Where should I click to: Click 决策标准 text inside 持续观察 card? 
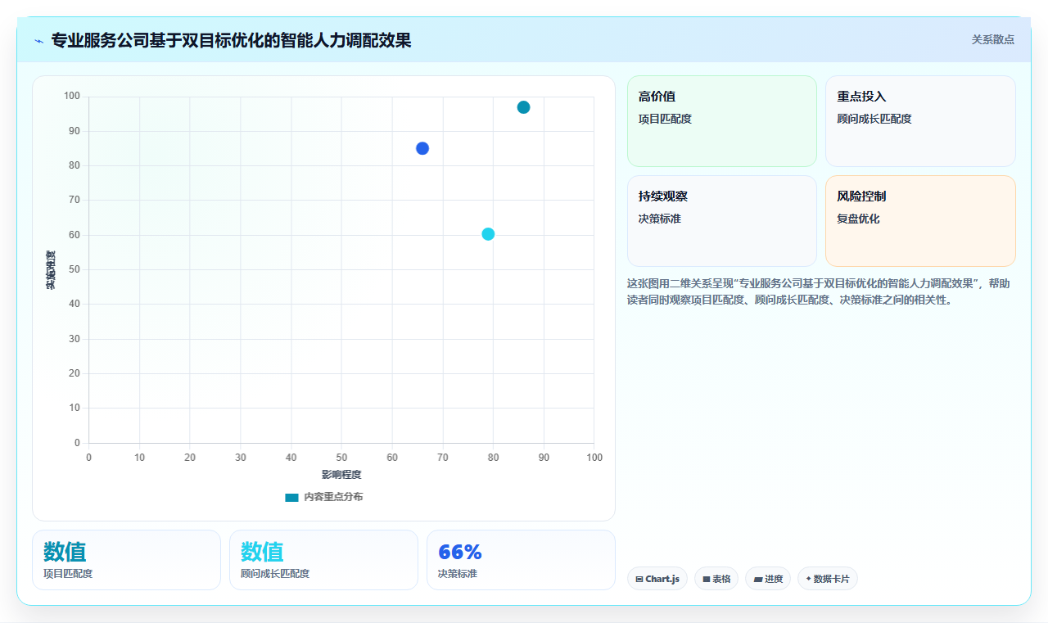point(660,219)
